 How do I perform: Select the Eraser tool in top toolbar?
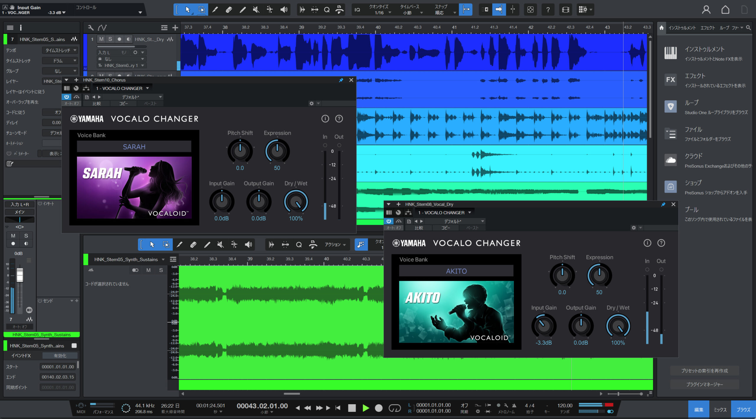point(229,10)
